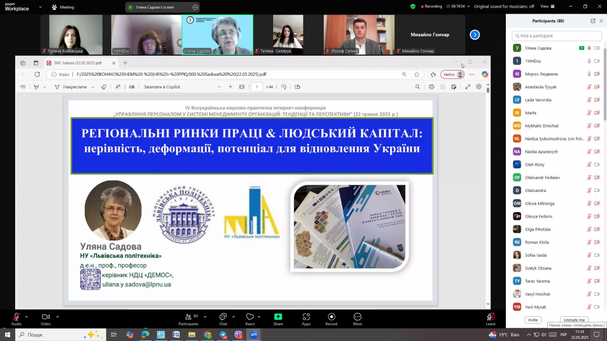Start Read aloud for the PDF

click(x=117, y=86)
